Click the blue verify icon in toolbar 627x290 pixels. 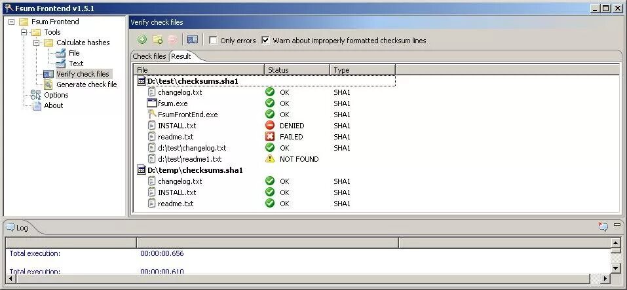193,39
